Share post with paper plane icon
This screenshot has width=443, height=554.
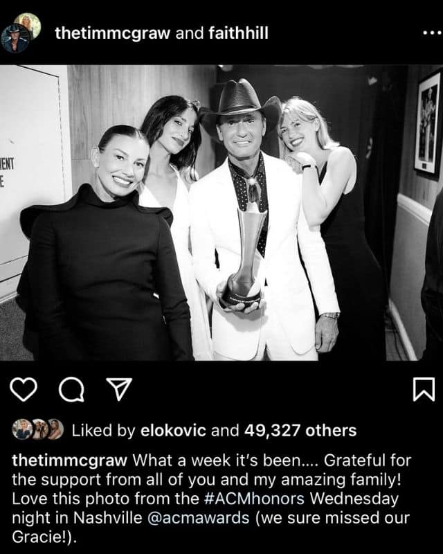point(119,389)
